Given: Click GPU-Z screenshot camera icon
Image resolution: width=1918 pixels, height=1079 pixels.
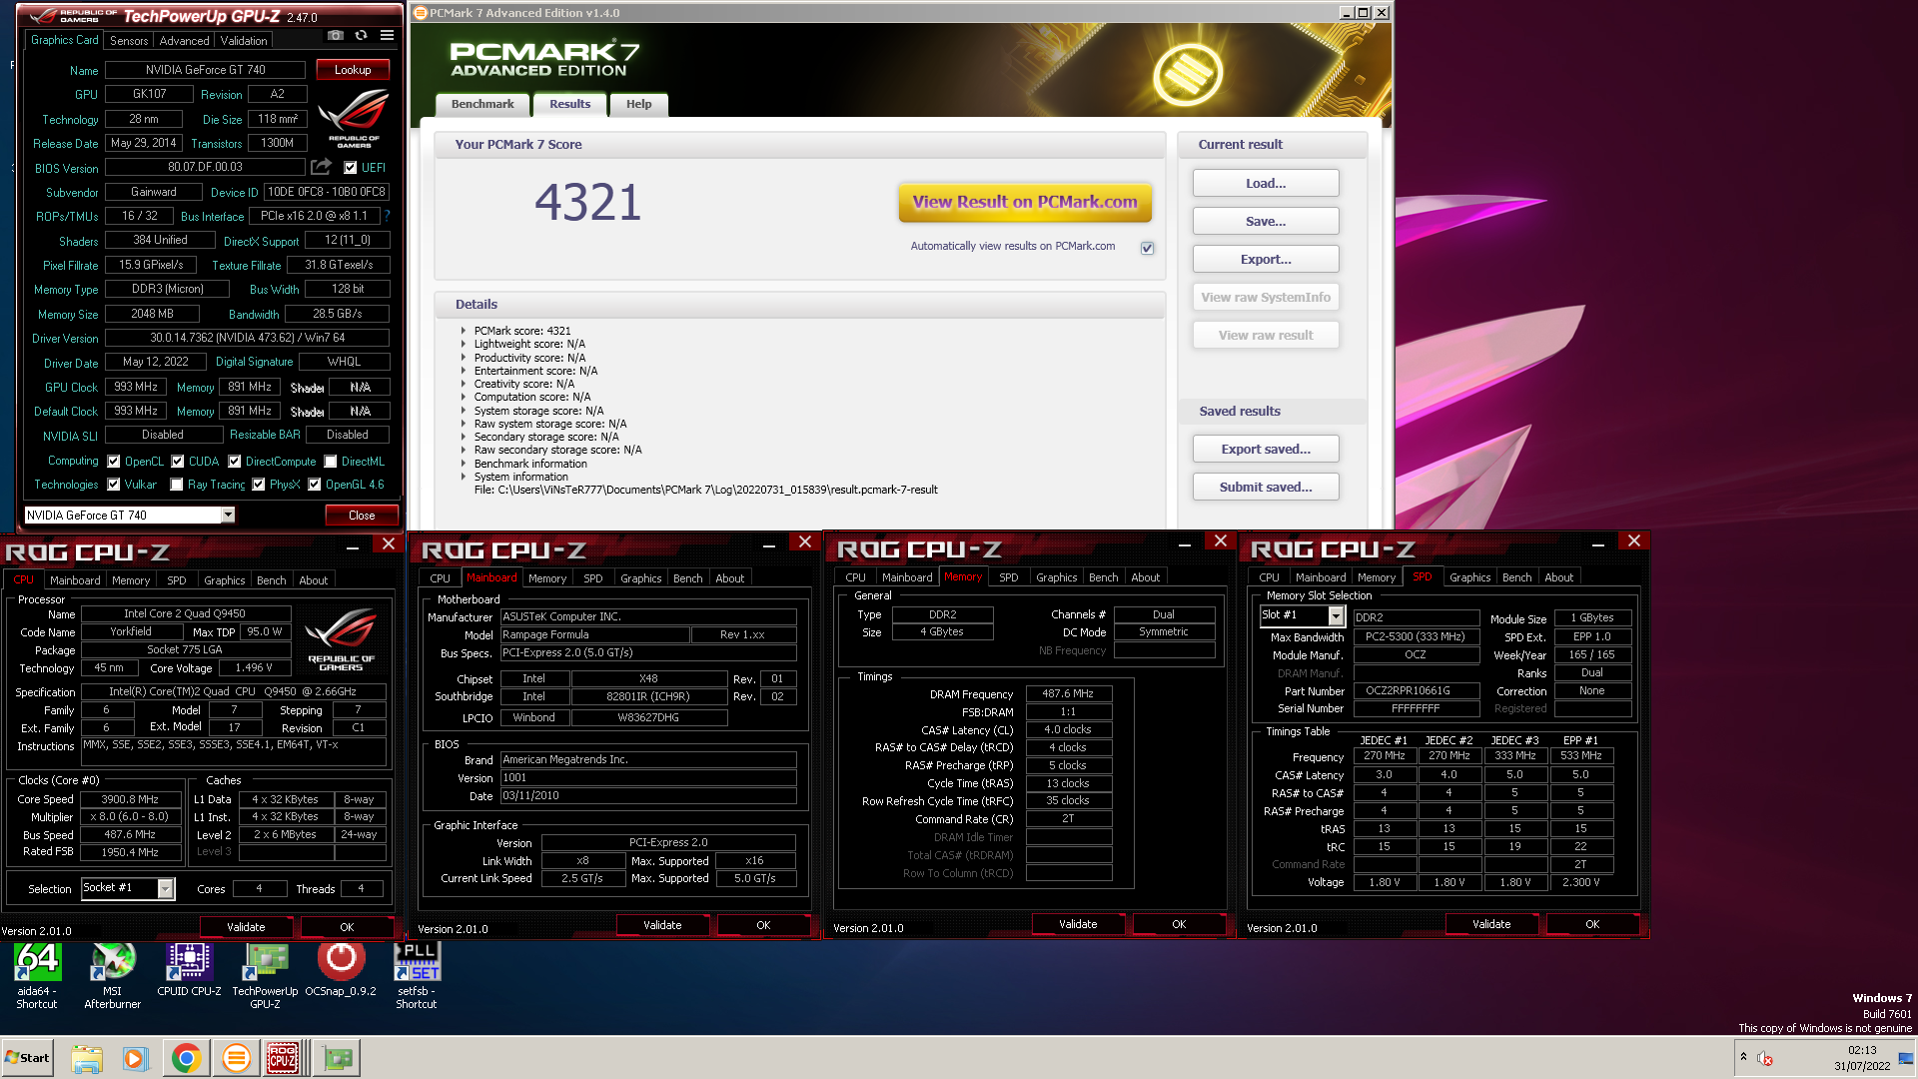Looking at the screenshot, I should click(x=336, y=35).
